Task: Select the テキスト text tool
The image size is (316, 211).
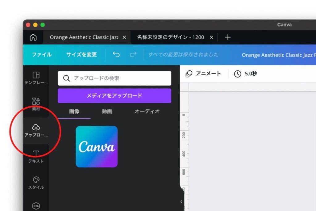Action: point(36,157)
